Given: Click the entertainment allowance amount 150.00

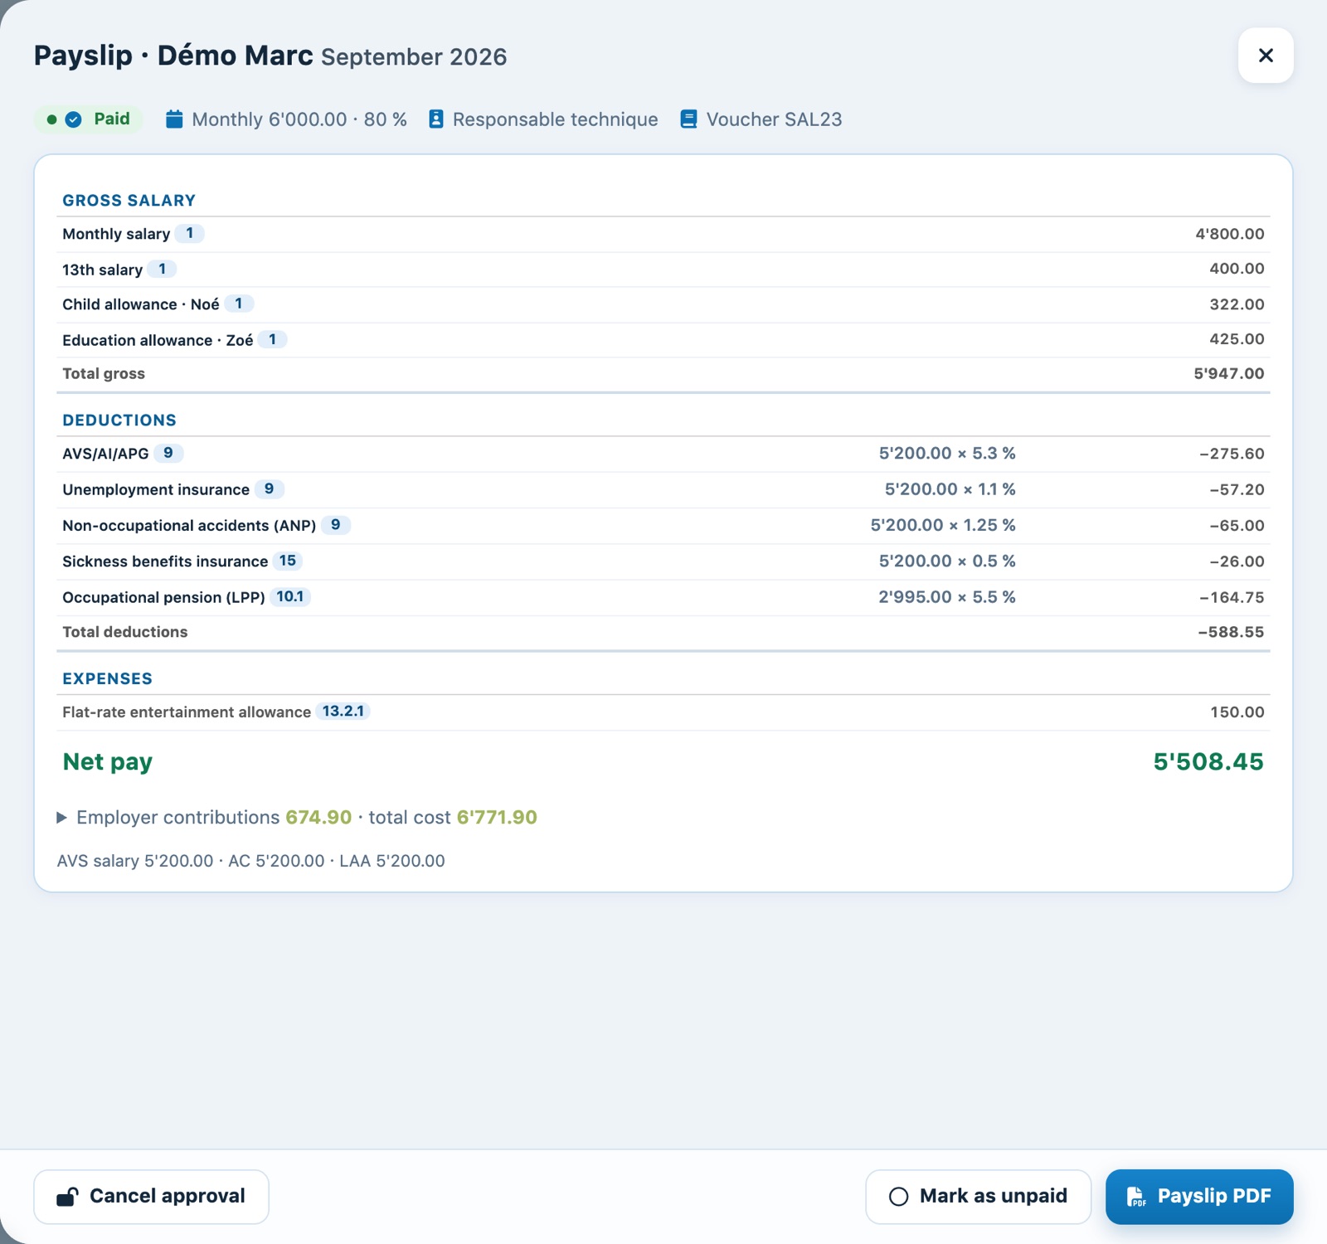Looking at the screenshot, I should [1237, 712].
